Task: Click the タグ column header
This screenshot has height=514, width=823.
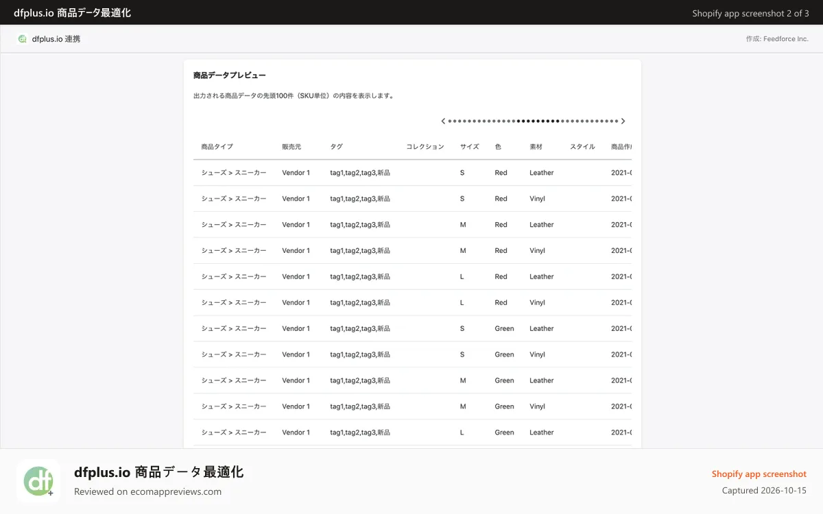Action: point(336,147)
